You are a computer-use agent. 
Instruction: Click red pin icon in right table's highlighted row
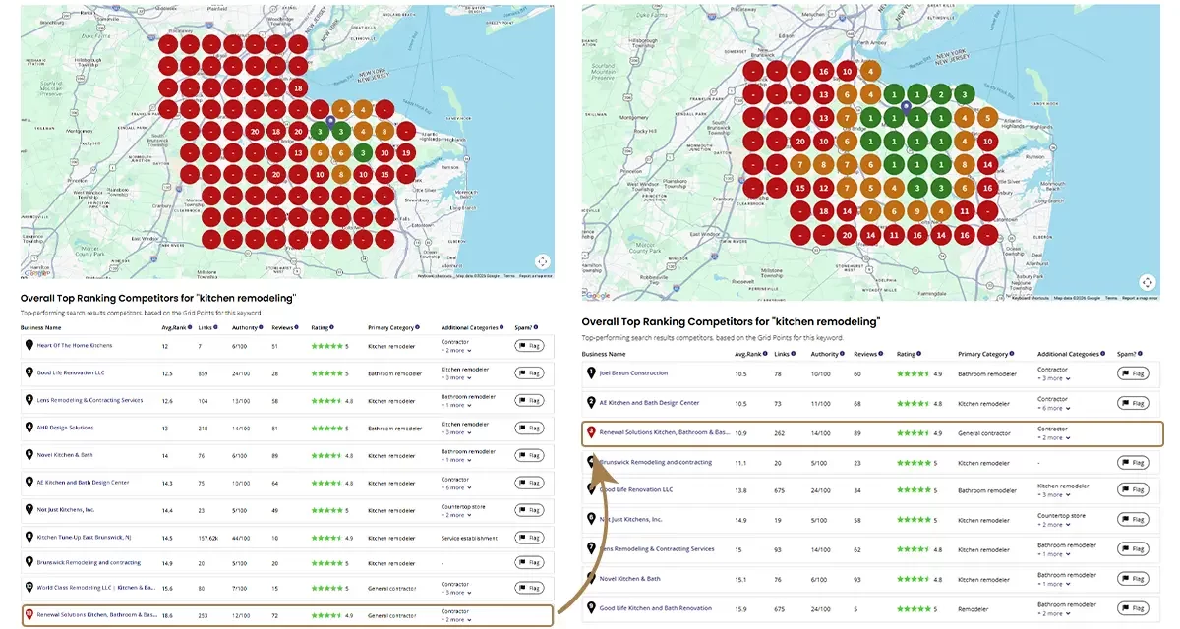(x=590, y=432)
